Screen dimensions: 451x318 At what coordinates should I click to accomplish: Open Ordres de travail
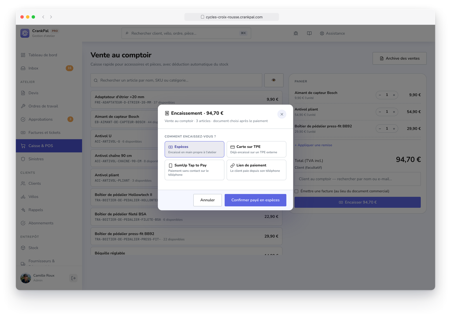click(49, 106)
